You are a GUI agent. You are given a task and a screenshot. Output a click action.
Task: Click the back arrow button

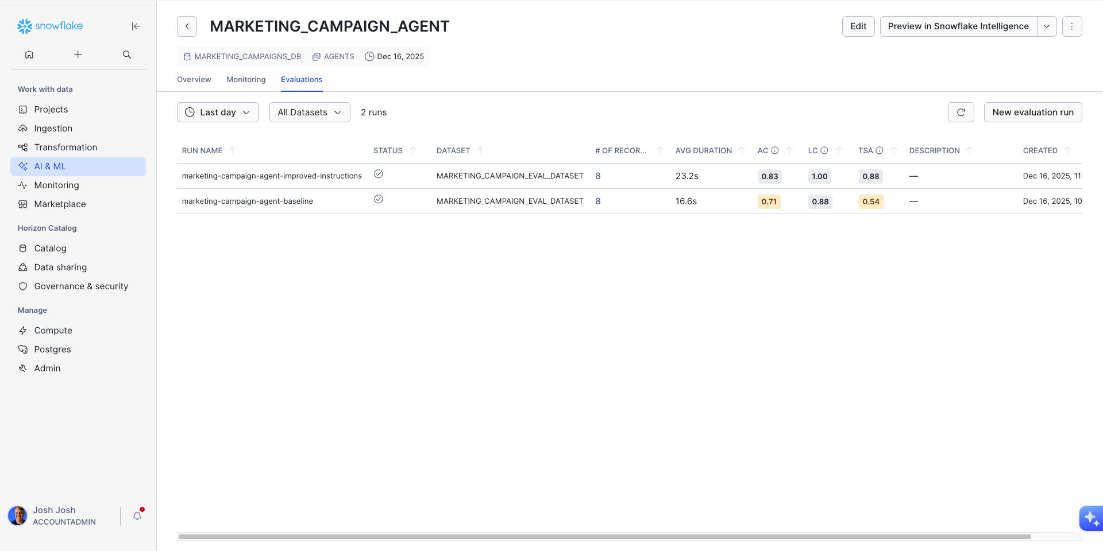(x=187, y=26)
